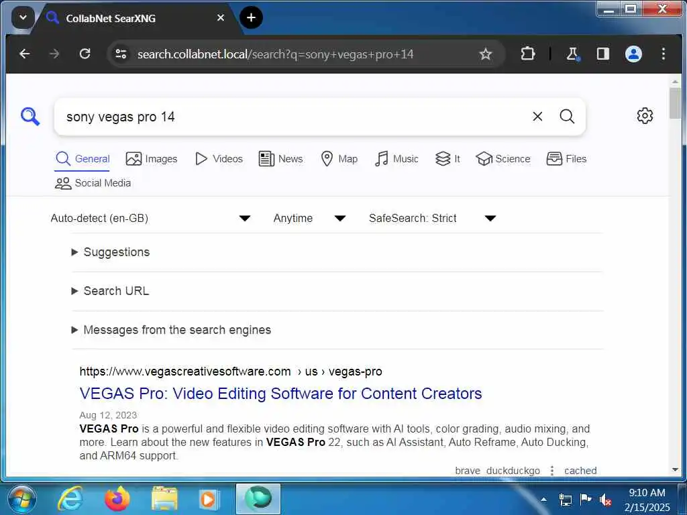Open a new browser tab
This screenshot has width=687, height=515.
click(x=251, y=17)
